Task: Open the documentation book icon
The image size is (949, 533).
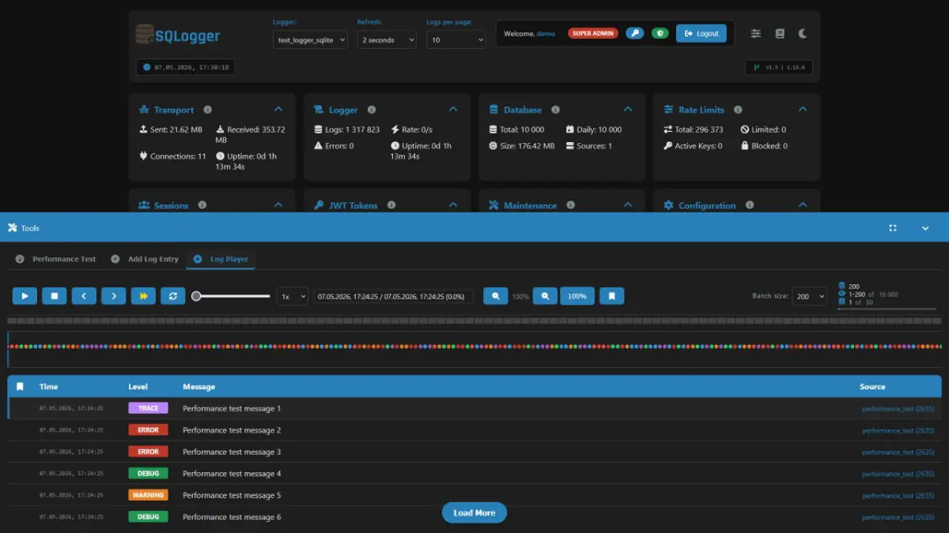Action: (x=780, y=33)
